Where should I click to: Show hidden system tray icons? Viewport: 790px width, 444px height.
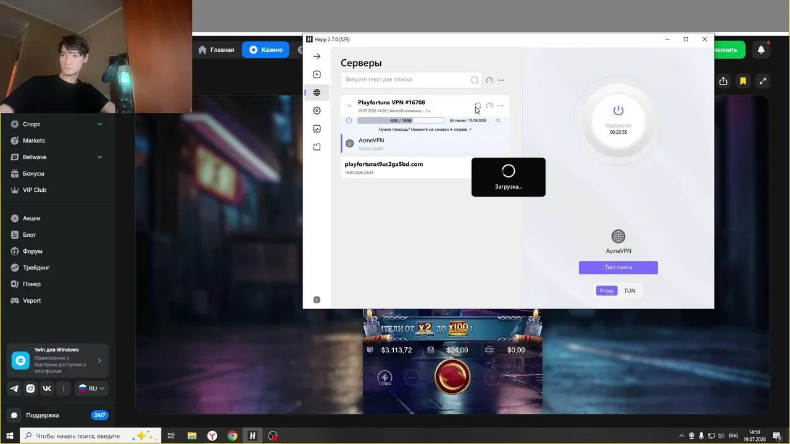(x=681, y=436)
